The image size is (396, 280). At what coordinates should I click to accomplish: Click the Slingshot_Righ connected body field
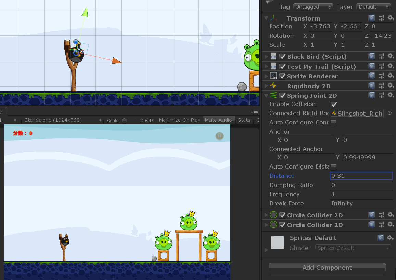(x=357, y=113)
